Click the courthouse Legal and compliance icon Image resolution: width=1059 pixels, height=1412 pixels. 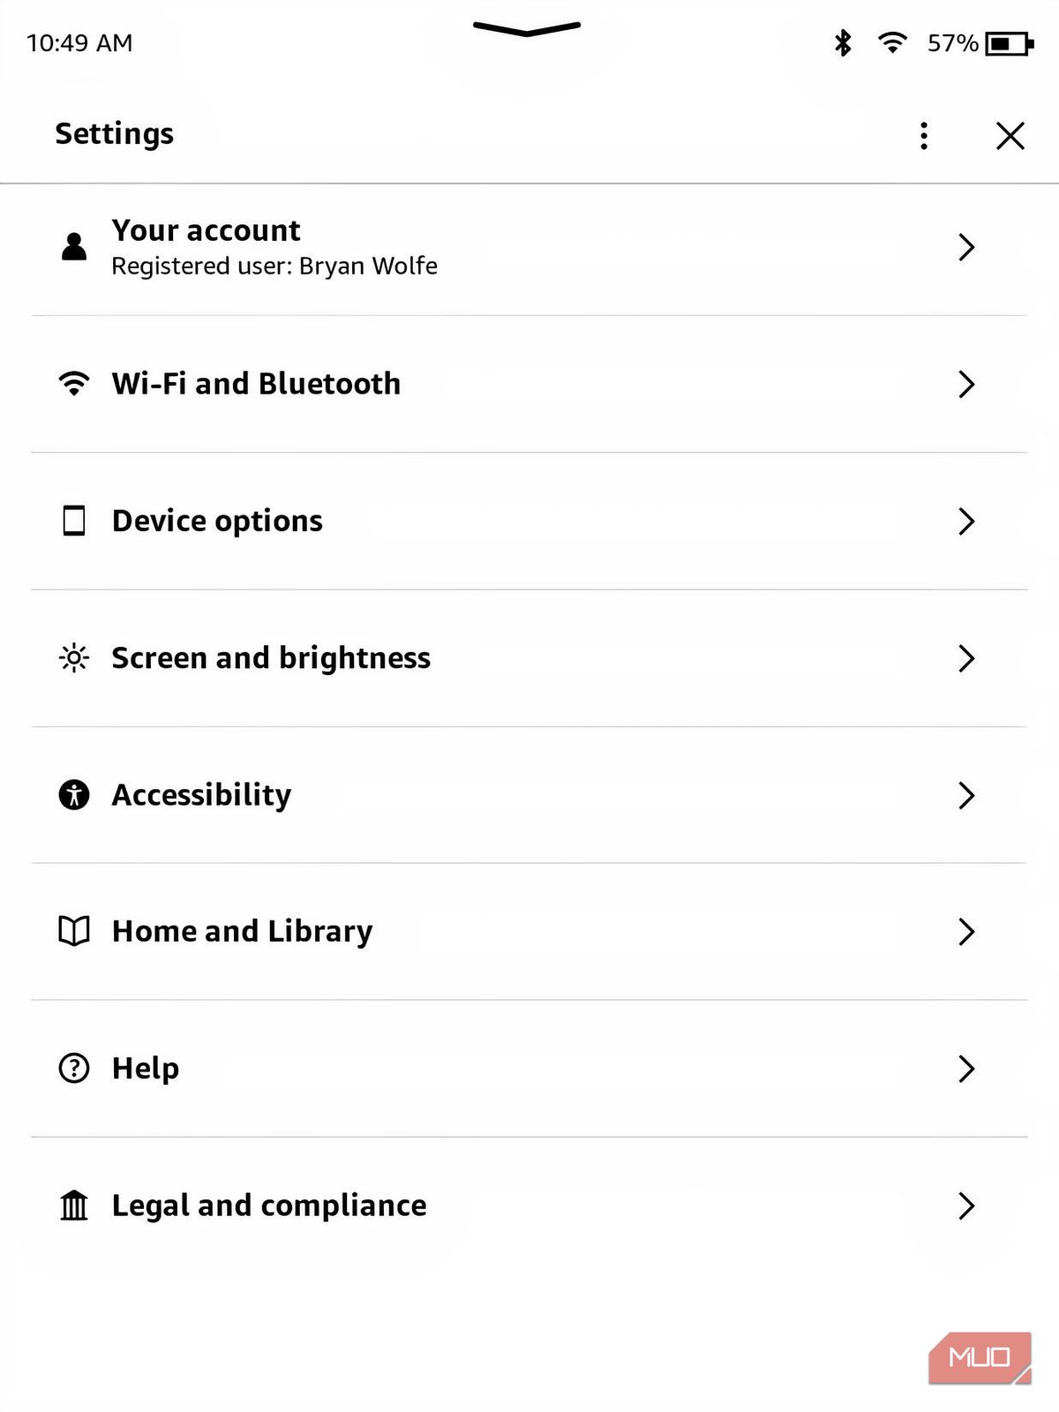(x=74, y=1205)
